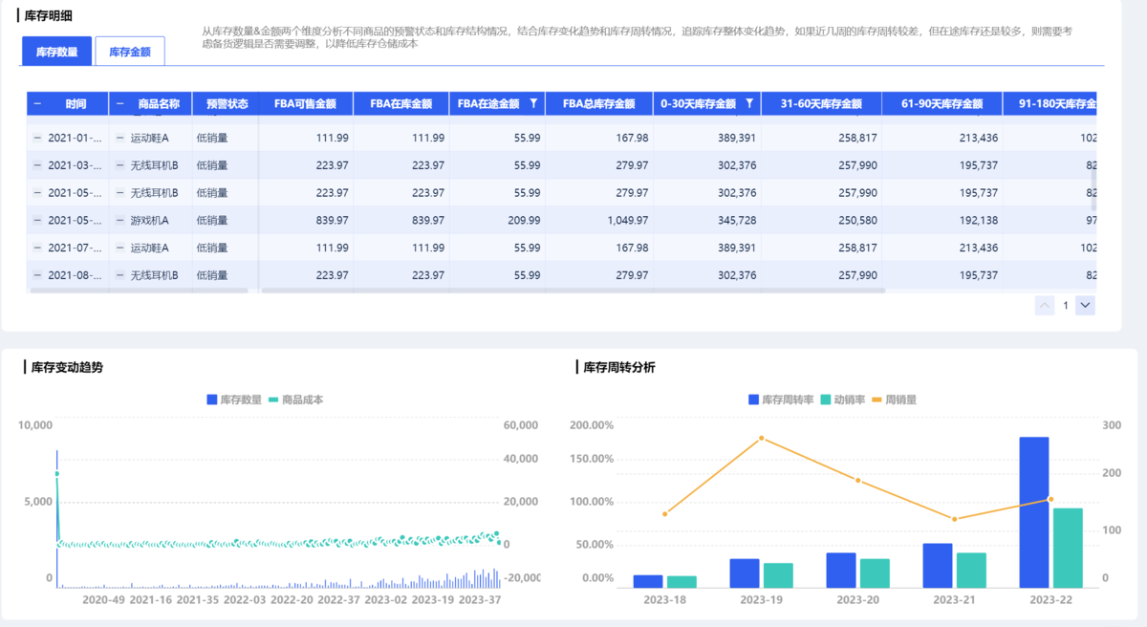Screen dimensions: 1147x627
Task: Collapse via 商品名称 header minus icon
Action: point(119,103)
